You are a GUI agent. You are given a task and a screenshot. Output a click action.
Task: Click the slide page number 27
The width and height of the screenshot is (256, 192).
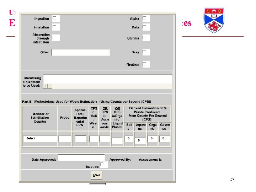pyautogui.click(x=232, y=179)
